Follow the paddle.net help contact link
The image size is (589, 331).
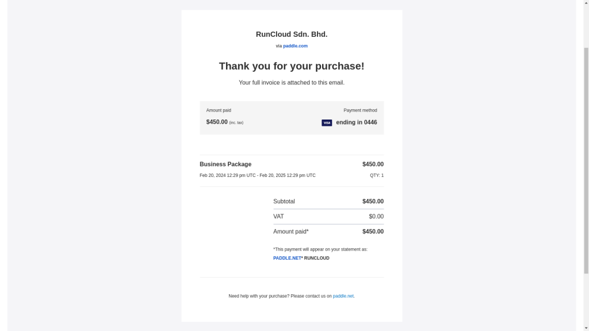click(343, 296)
